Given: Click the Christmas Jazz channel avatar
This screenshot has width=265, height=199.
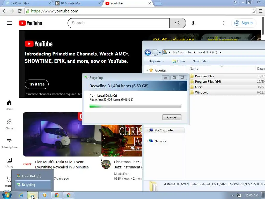Looking at the screenshot, I should (106, 164).
